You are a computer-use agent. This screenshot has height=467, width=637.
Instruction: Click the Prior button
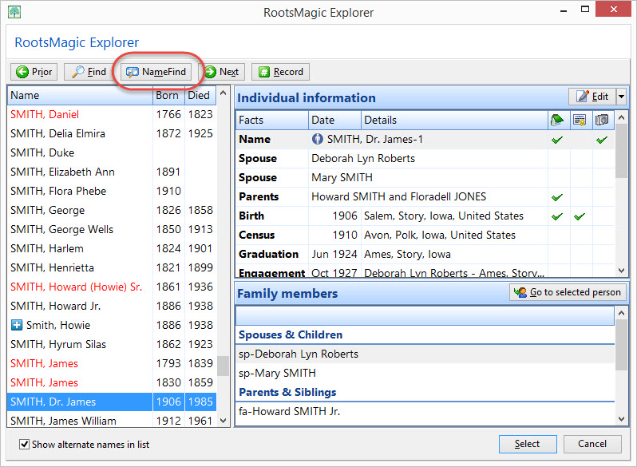tap(34, 72)
